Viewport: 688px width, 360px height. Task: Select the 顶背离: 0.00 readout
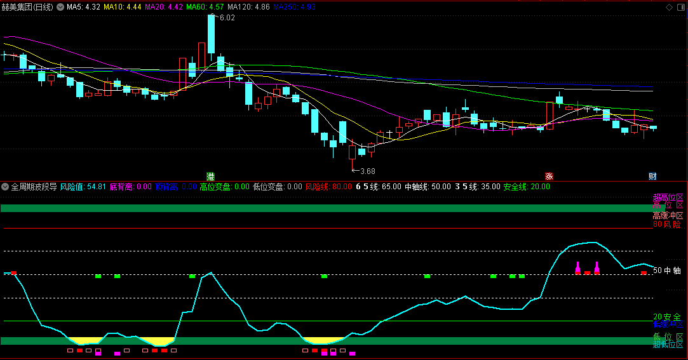tap(176, 187)
